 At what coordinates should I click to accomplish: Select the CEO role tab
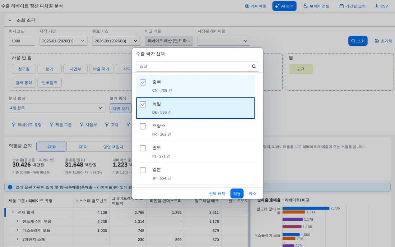(51, 147)
